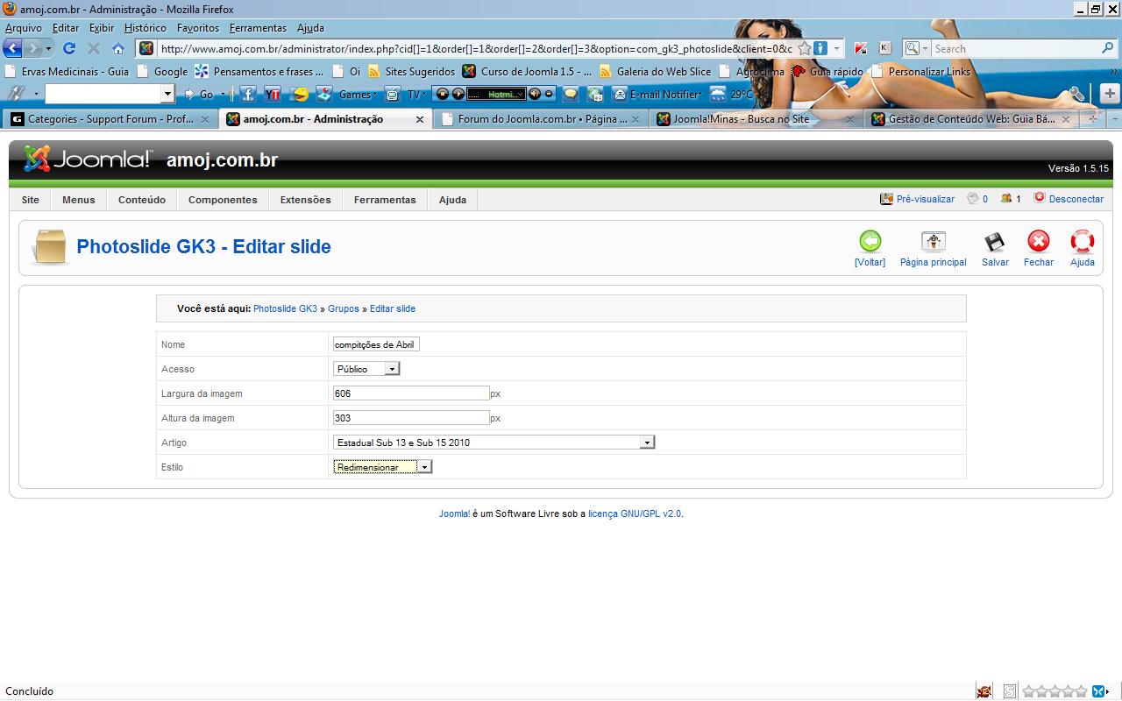
Task: Open the Conteúdo menu
Action: tap(142, 200)
